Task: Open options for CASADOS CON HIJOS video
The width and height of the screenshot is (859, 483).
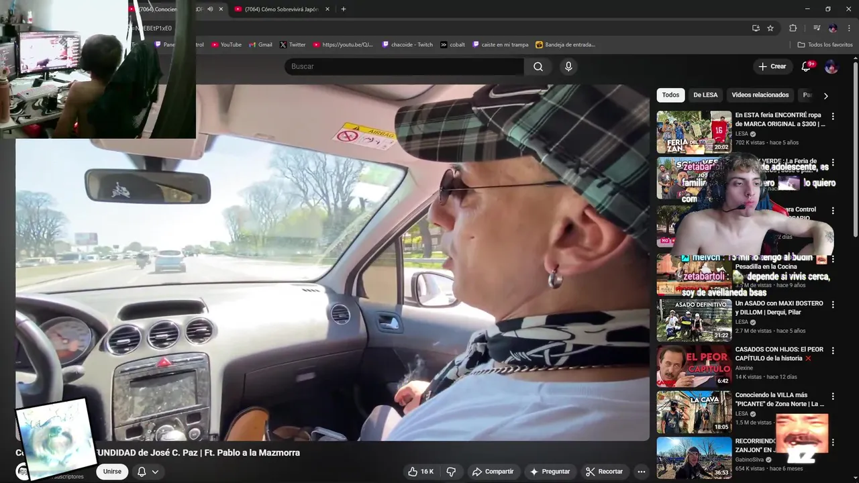Action: [833, 351]
